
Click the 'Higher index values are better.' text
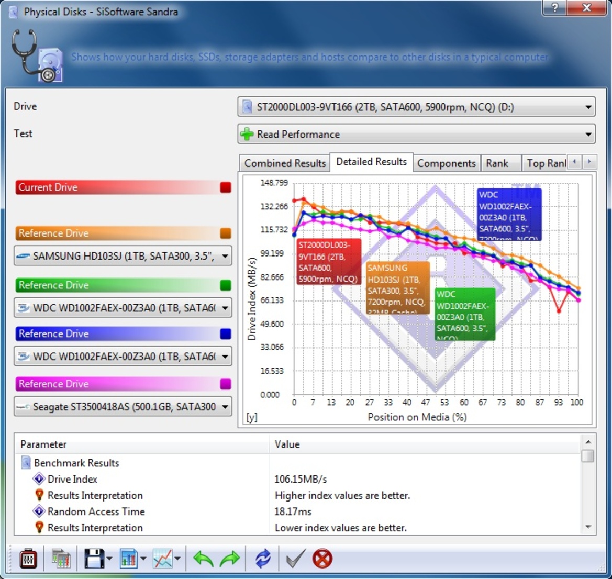342,495
